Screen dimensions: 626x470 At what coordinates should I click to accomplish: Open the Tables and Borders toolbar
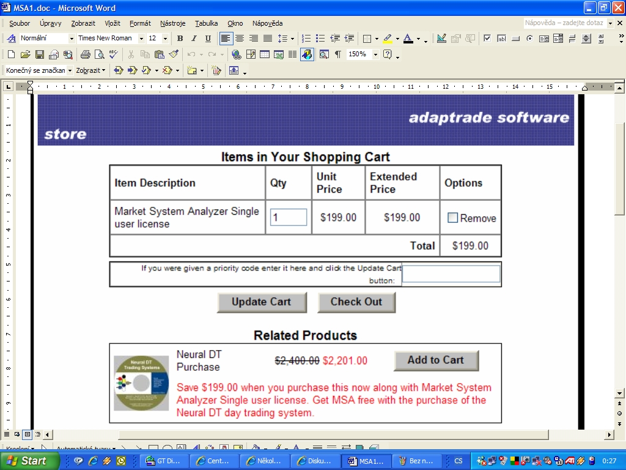pos(251,54)
